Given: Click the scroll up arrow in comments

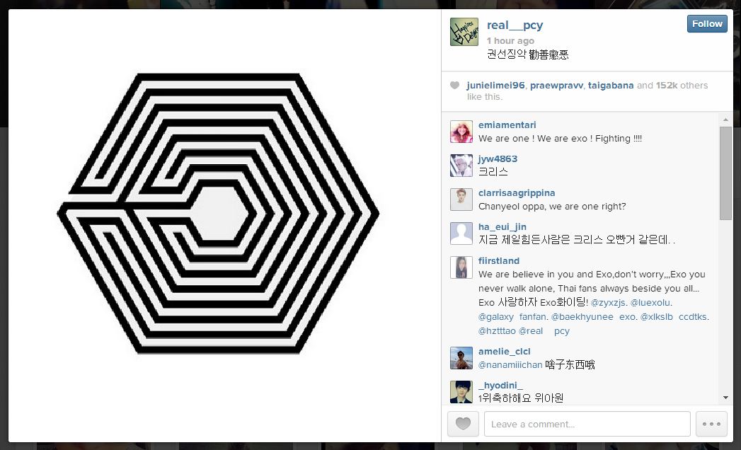Looking at the screenshot, I should coord(725,120).
